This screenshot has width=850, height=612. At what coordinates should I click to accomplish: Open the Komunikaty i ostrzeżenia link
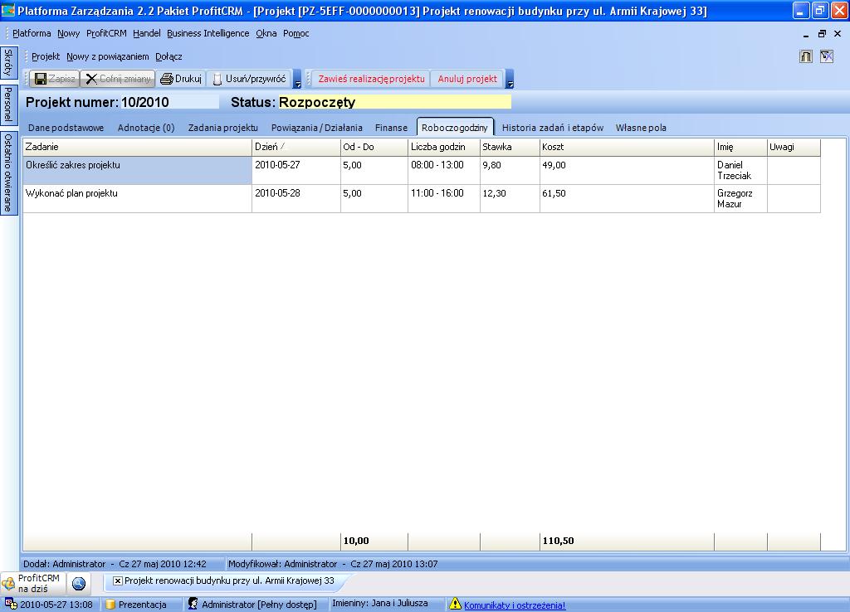tap(515, 605)
